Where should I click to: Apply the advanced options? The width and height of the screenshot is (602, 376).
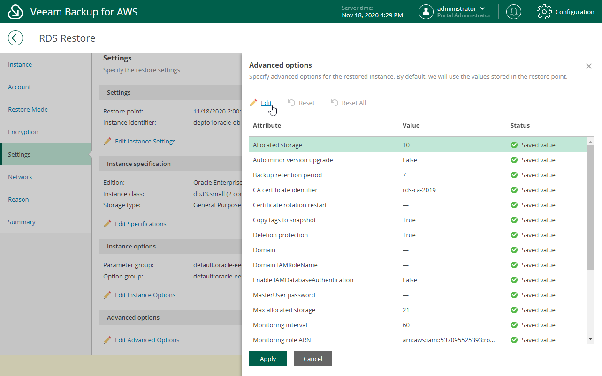click(x=268, y=359)
